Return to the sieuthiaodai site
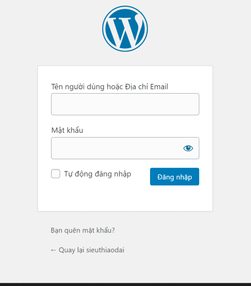This screenshot has width=251, height=286. point(91,250)
